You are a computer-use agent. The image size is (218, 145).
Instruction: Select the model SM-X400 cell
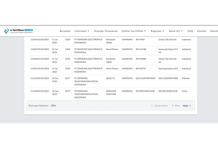tap(140, 39)
